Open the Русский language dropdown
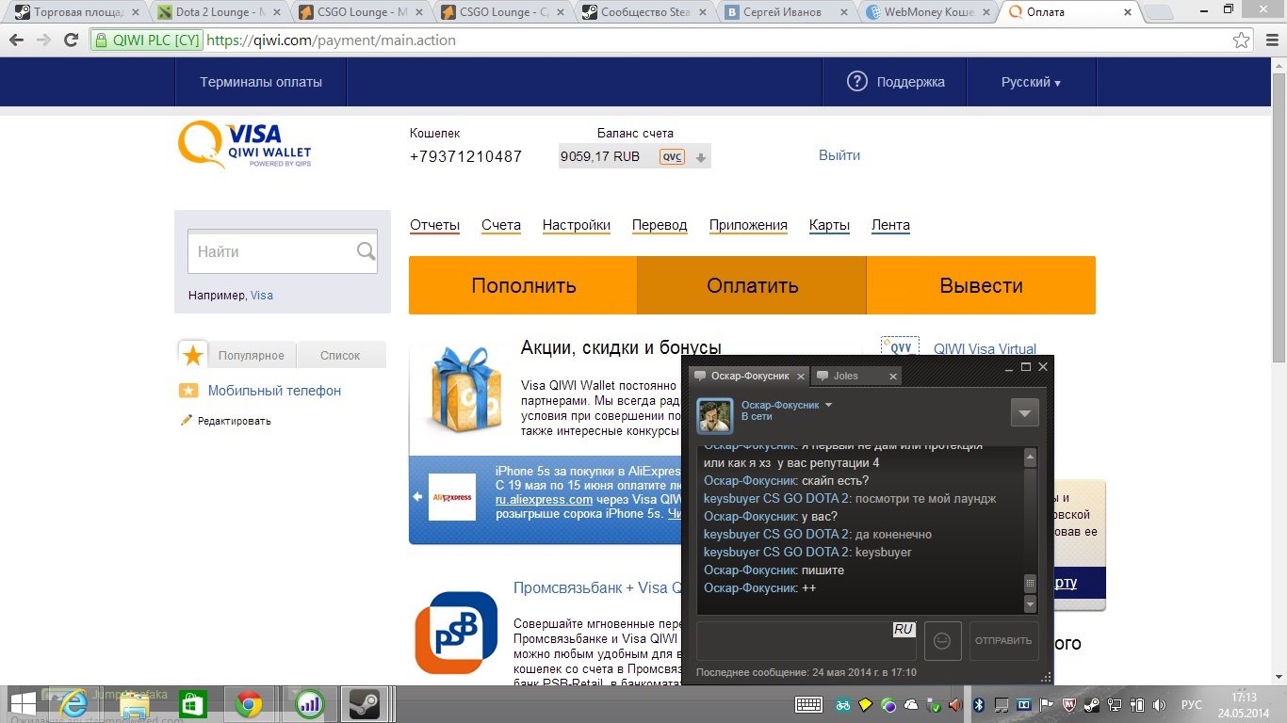The height and width of the screenshot is (723, 1287). pos(1031,82)
